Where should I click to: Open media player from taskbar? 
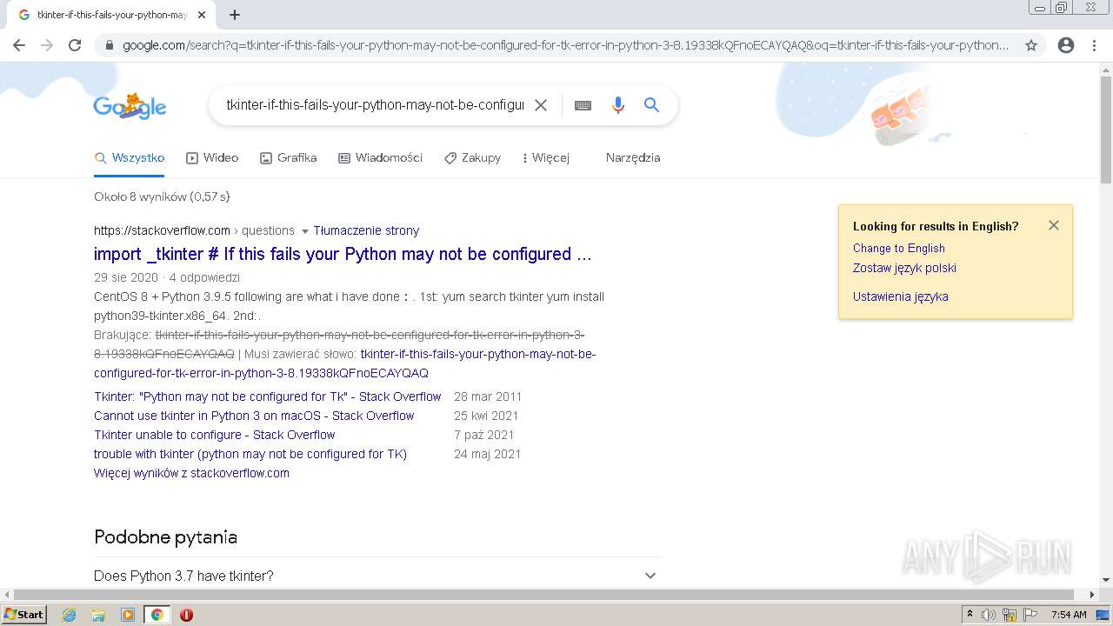pyautogui.click(x=128, y=615)
